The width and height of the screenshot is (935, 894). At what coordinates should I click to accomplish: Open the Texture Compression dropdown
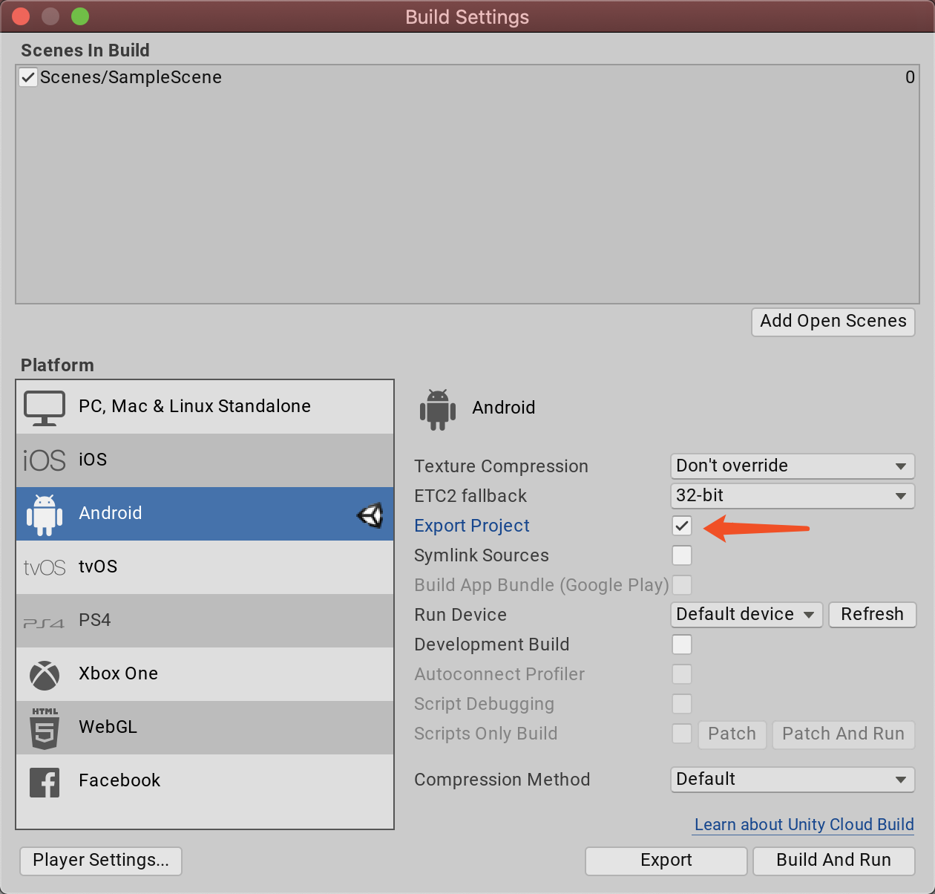tap(793, 466)
